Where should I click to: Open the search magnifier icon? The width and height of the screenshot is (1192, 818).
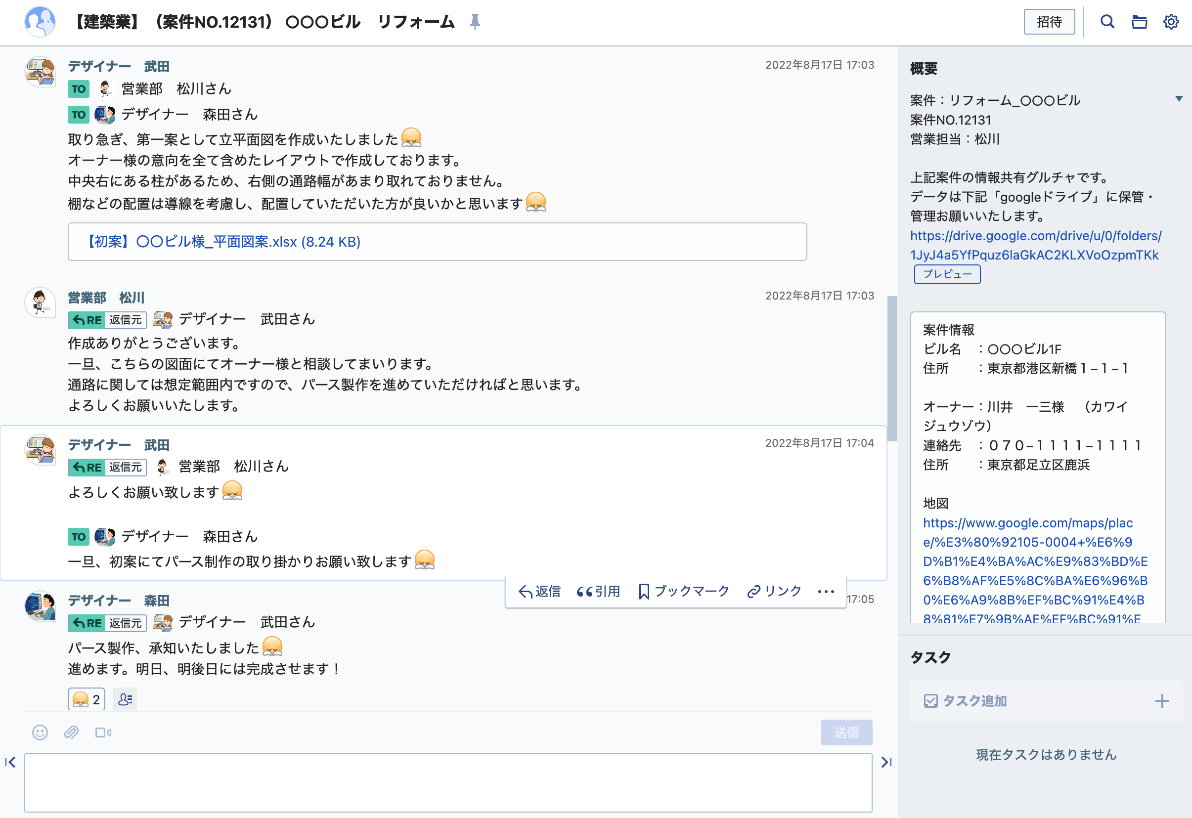point(1107,22)
